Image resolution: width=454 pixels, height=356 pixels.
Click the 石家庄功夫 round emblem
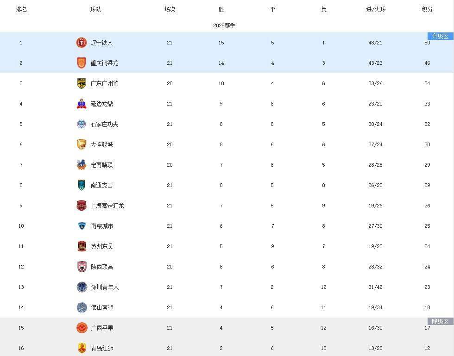(x=82, y=124)
